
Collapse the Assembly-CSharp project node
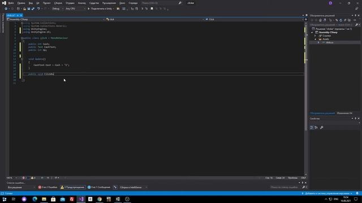click(312, 33)
